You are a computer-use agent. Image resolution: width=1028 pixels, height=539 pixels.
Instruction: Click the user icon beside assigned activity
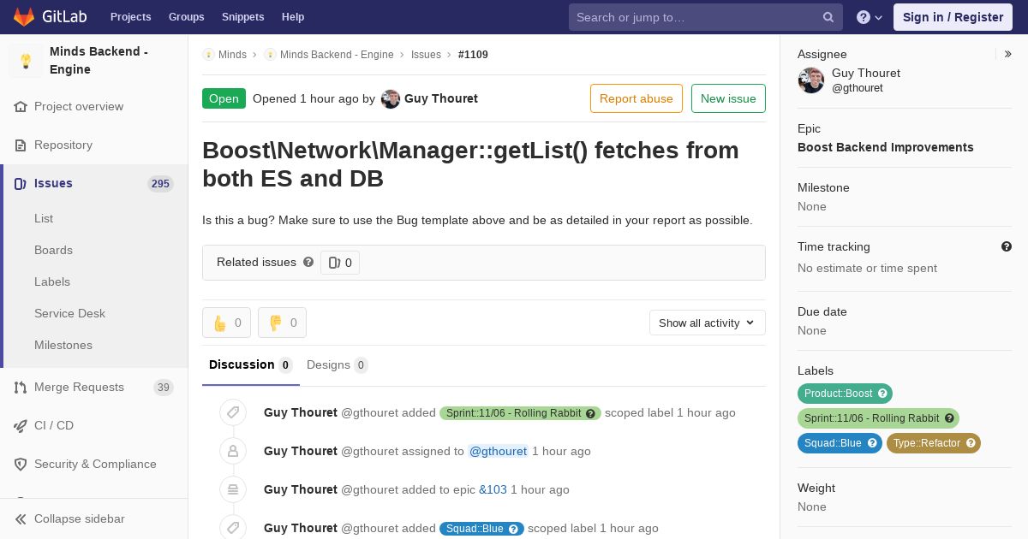tap(233, 451)
